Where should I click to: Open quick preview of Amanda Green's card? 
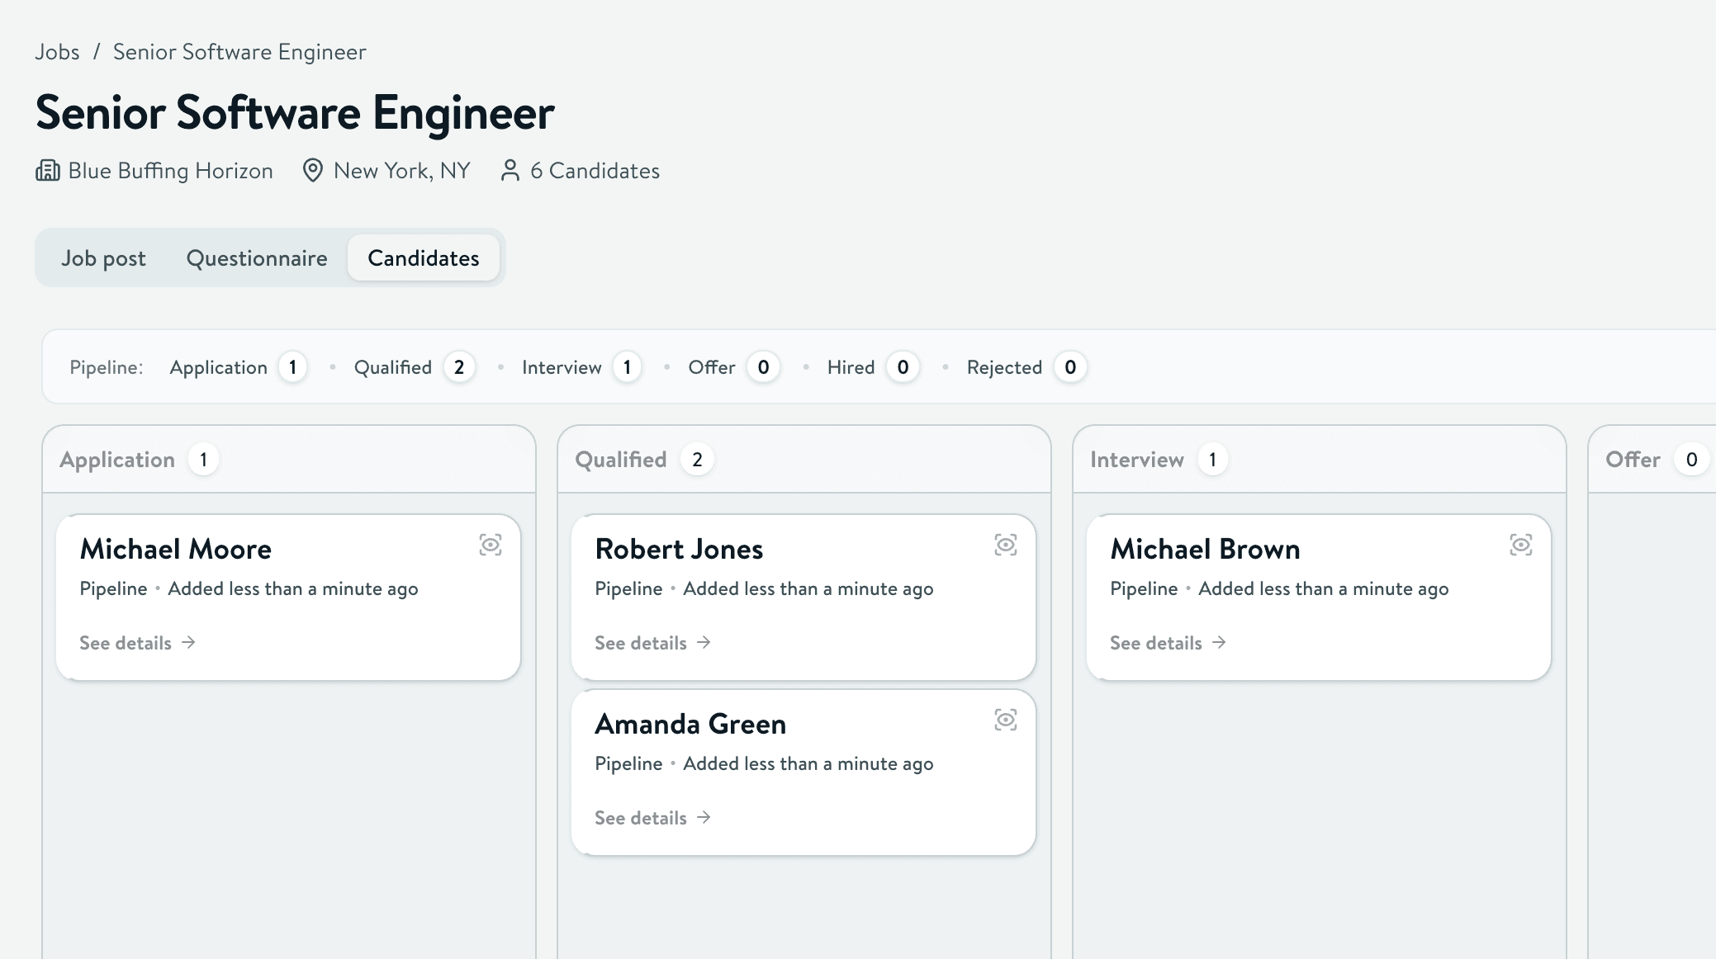1006,720
